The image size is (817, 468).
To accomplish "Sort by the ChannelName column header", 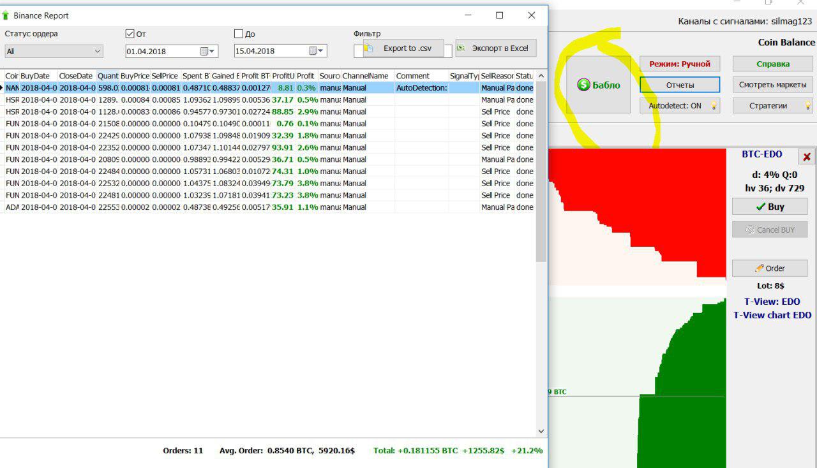I will click(x=368, y=76).
